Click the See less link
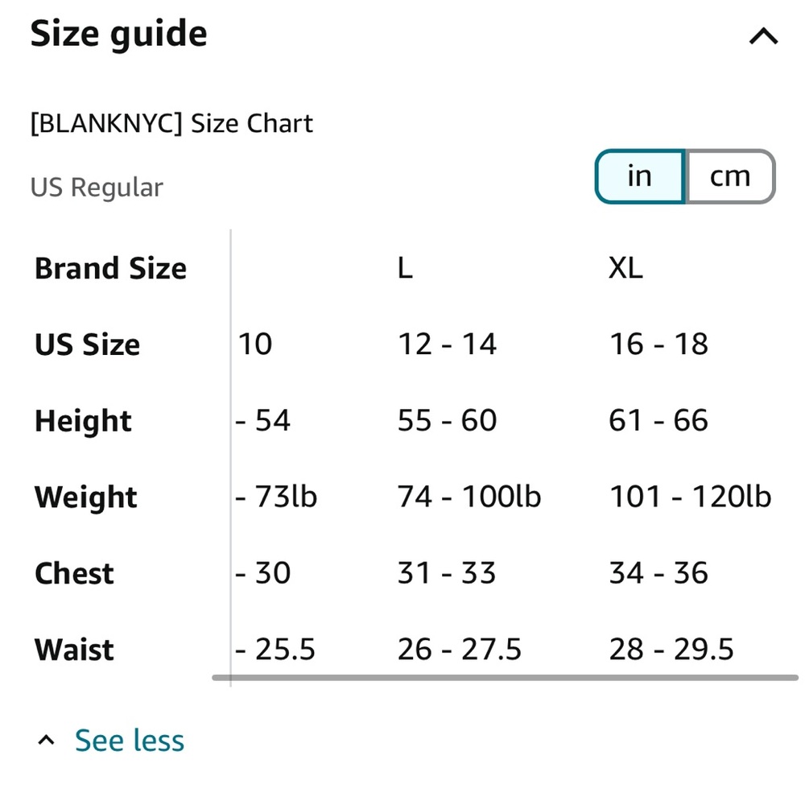Image resolution: width=805 pixels, height=805 pixels. [130, 741]
